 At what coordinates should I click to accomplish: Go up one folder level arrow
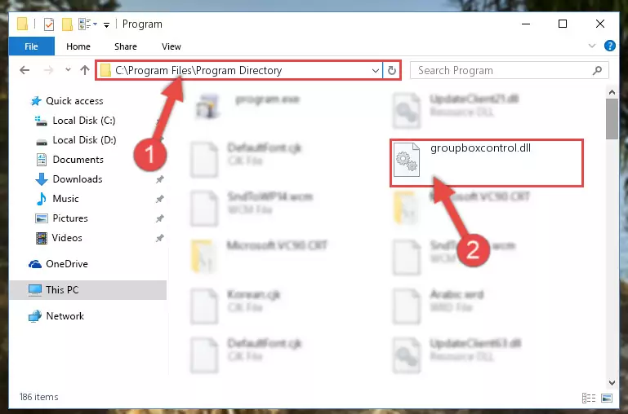click(84, 70)
